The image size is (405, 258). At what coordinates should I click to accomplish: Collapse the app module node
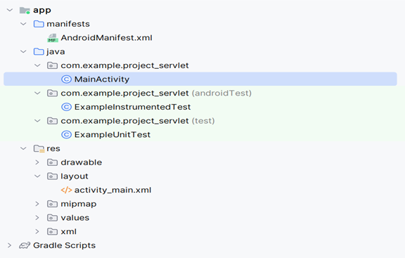[x=10, y=10]
